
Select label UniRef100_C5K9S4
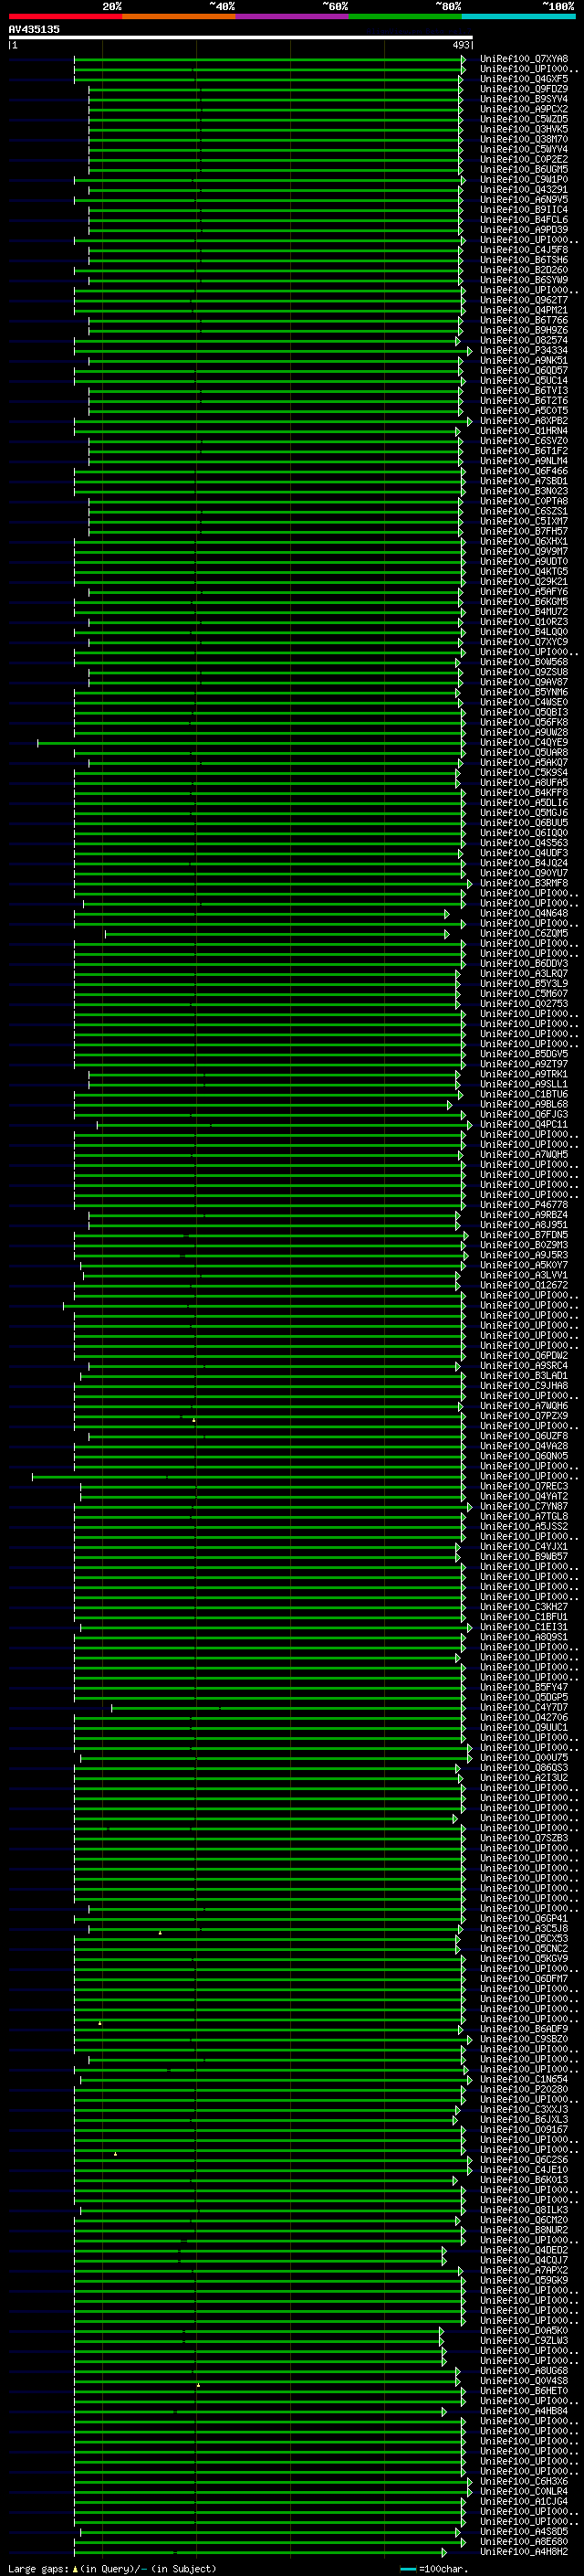[x=524, y=773]
